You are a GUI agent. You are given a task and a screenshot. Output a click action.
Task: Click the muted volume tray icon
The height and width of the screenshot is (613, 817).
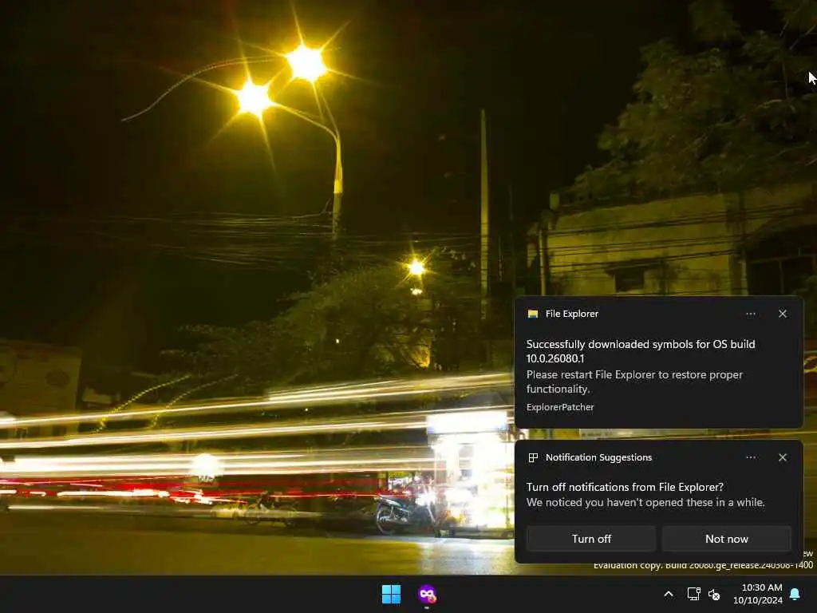tap(714, 594)
